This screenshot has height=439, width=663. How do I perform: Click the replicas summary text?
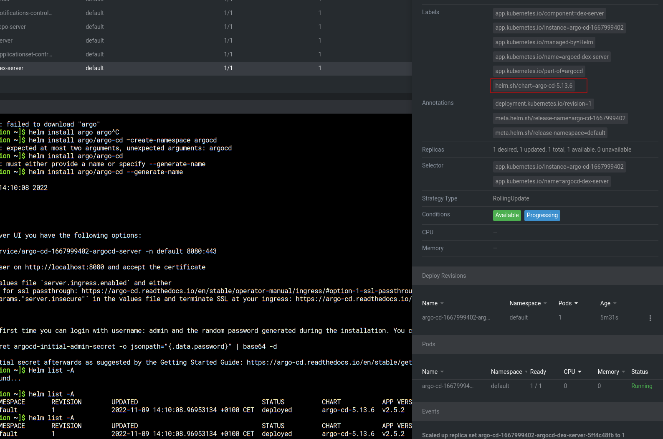pos(562,150)
